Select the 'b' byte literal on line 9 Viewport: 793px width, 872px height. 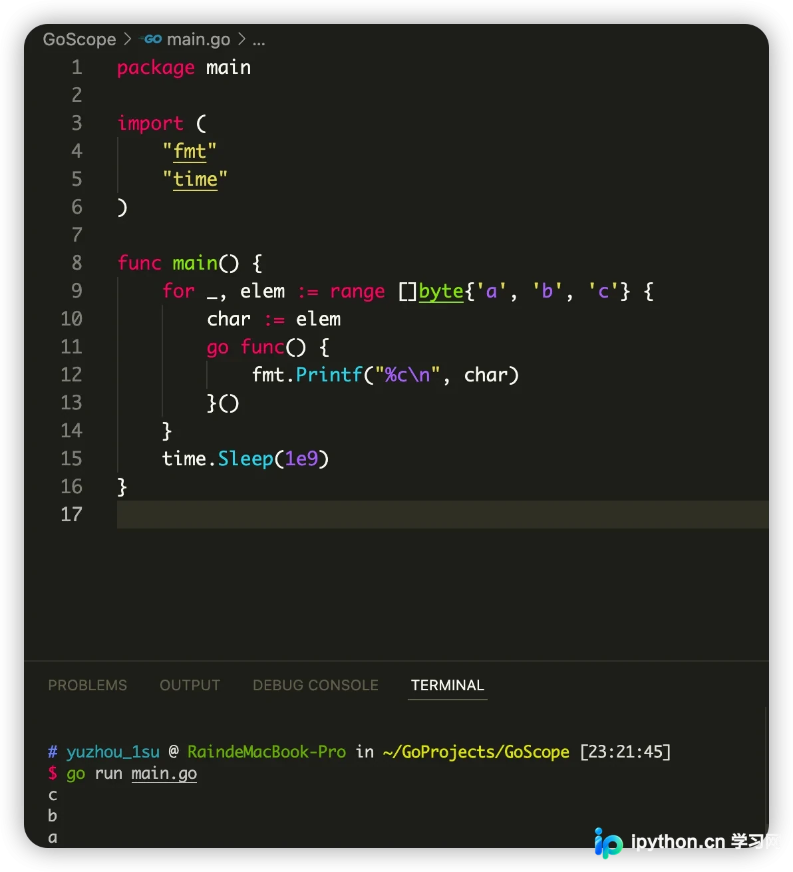(x=548, y=291)
